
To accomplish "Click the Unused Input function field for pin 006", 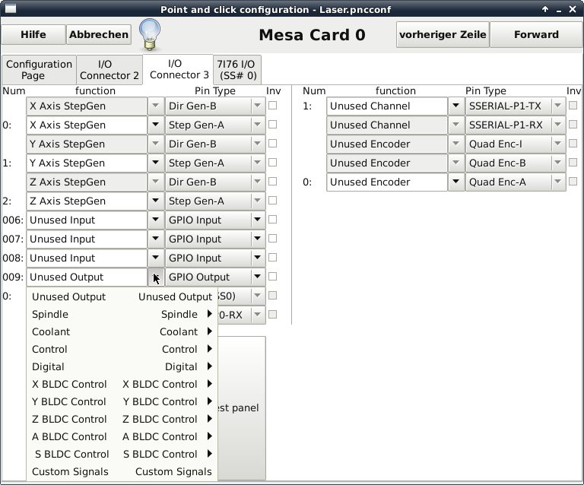I will [x=87, y=220].
